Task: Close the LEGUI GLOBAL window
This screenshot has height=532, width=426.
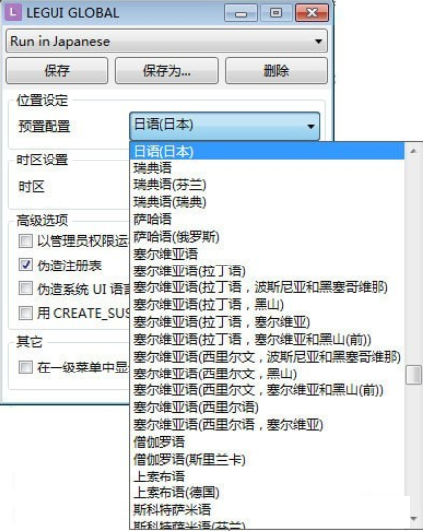Action: tap(312, 13)
